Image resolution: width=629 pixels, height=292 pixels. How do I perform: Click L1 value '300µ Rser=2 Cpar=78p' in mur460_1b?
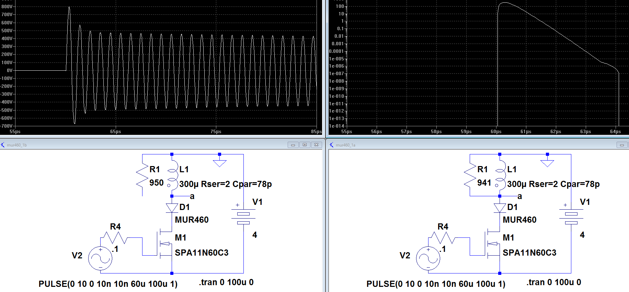[226, 184]
